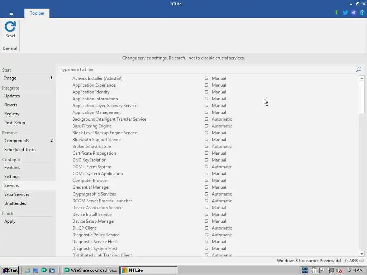Image resolution: width=367 pixels, height=275 pixels.
Task: Open the Image page in sidebar
Action: click(28, 78)
